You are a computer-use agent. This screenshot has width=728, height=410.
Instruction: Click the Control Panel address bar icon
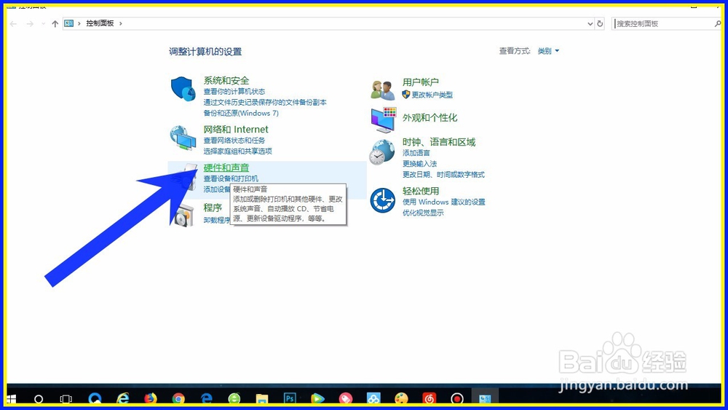(x=68, y=23)
